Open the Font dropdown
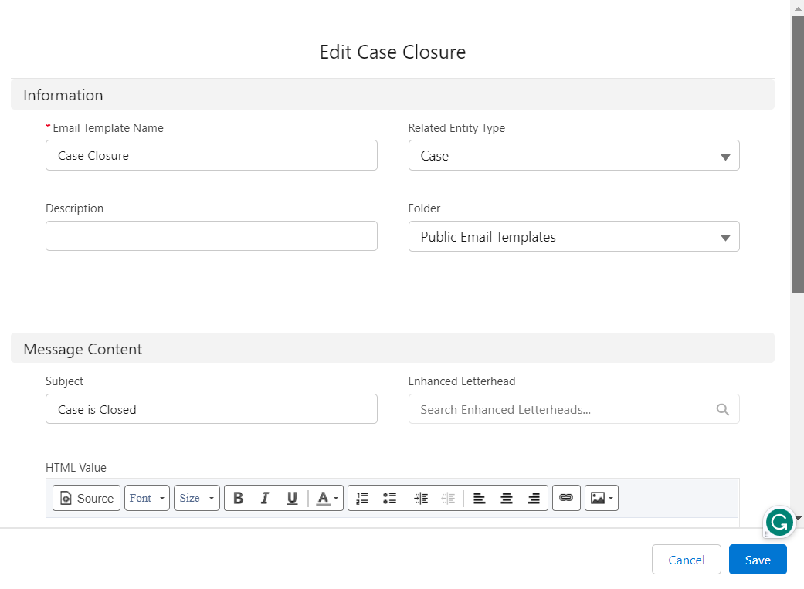 pyautogui.click(x=148, y=498)
